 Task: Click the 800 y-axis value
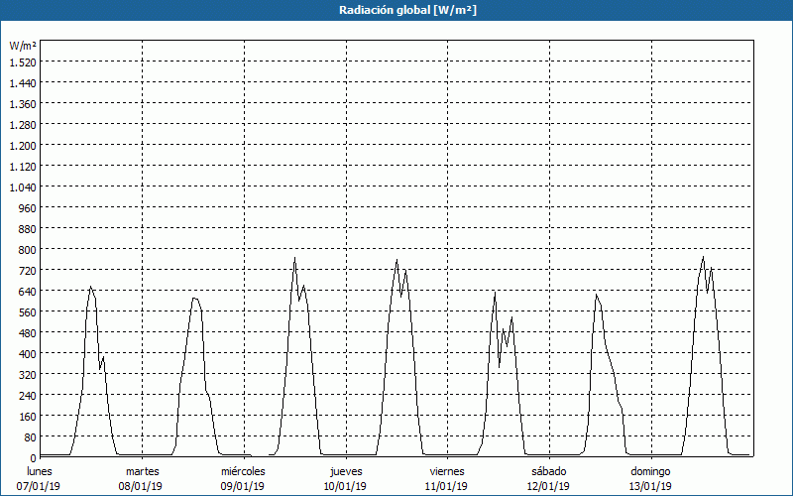28,250
